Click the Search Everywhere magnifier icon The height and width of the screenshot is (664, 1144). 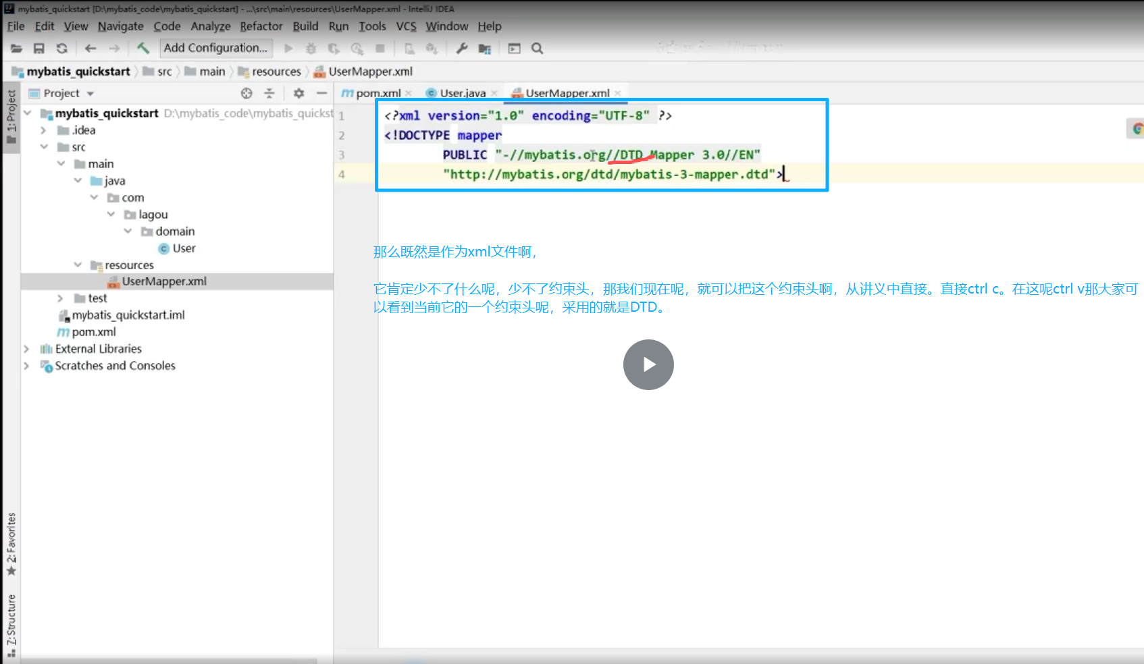[538, 49]
